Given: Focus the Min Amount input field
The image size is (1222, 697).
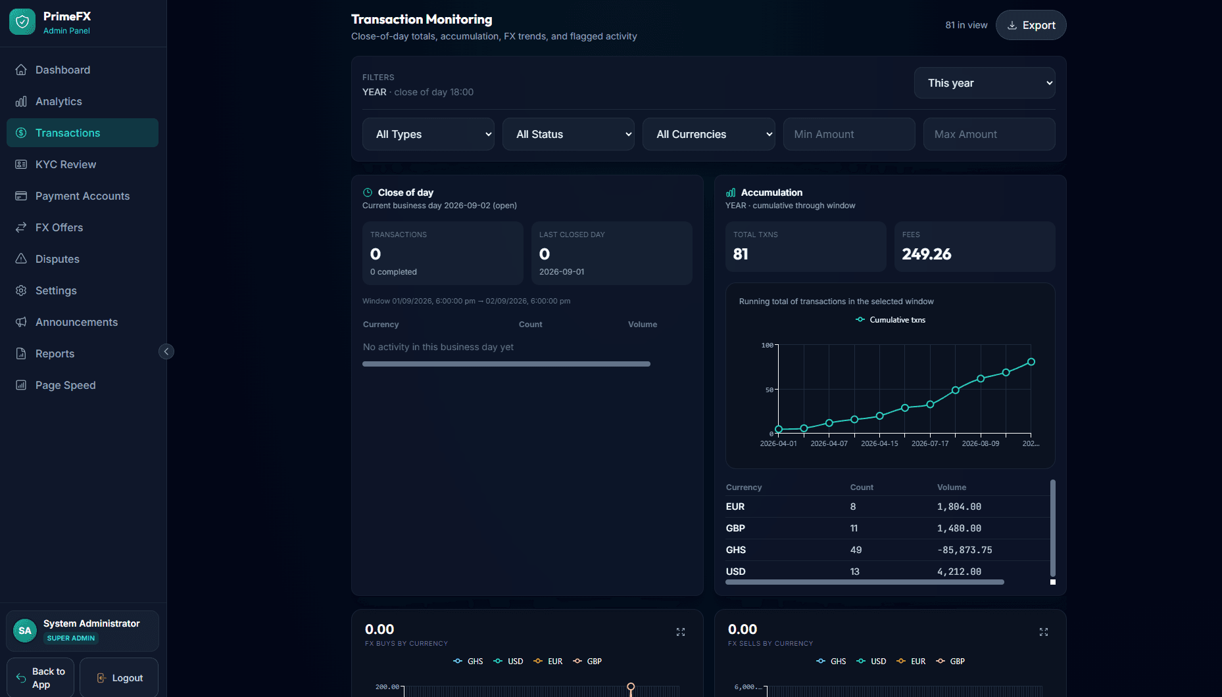Looking at the screenshot, I should (x=848, y=134).
